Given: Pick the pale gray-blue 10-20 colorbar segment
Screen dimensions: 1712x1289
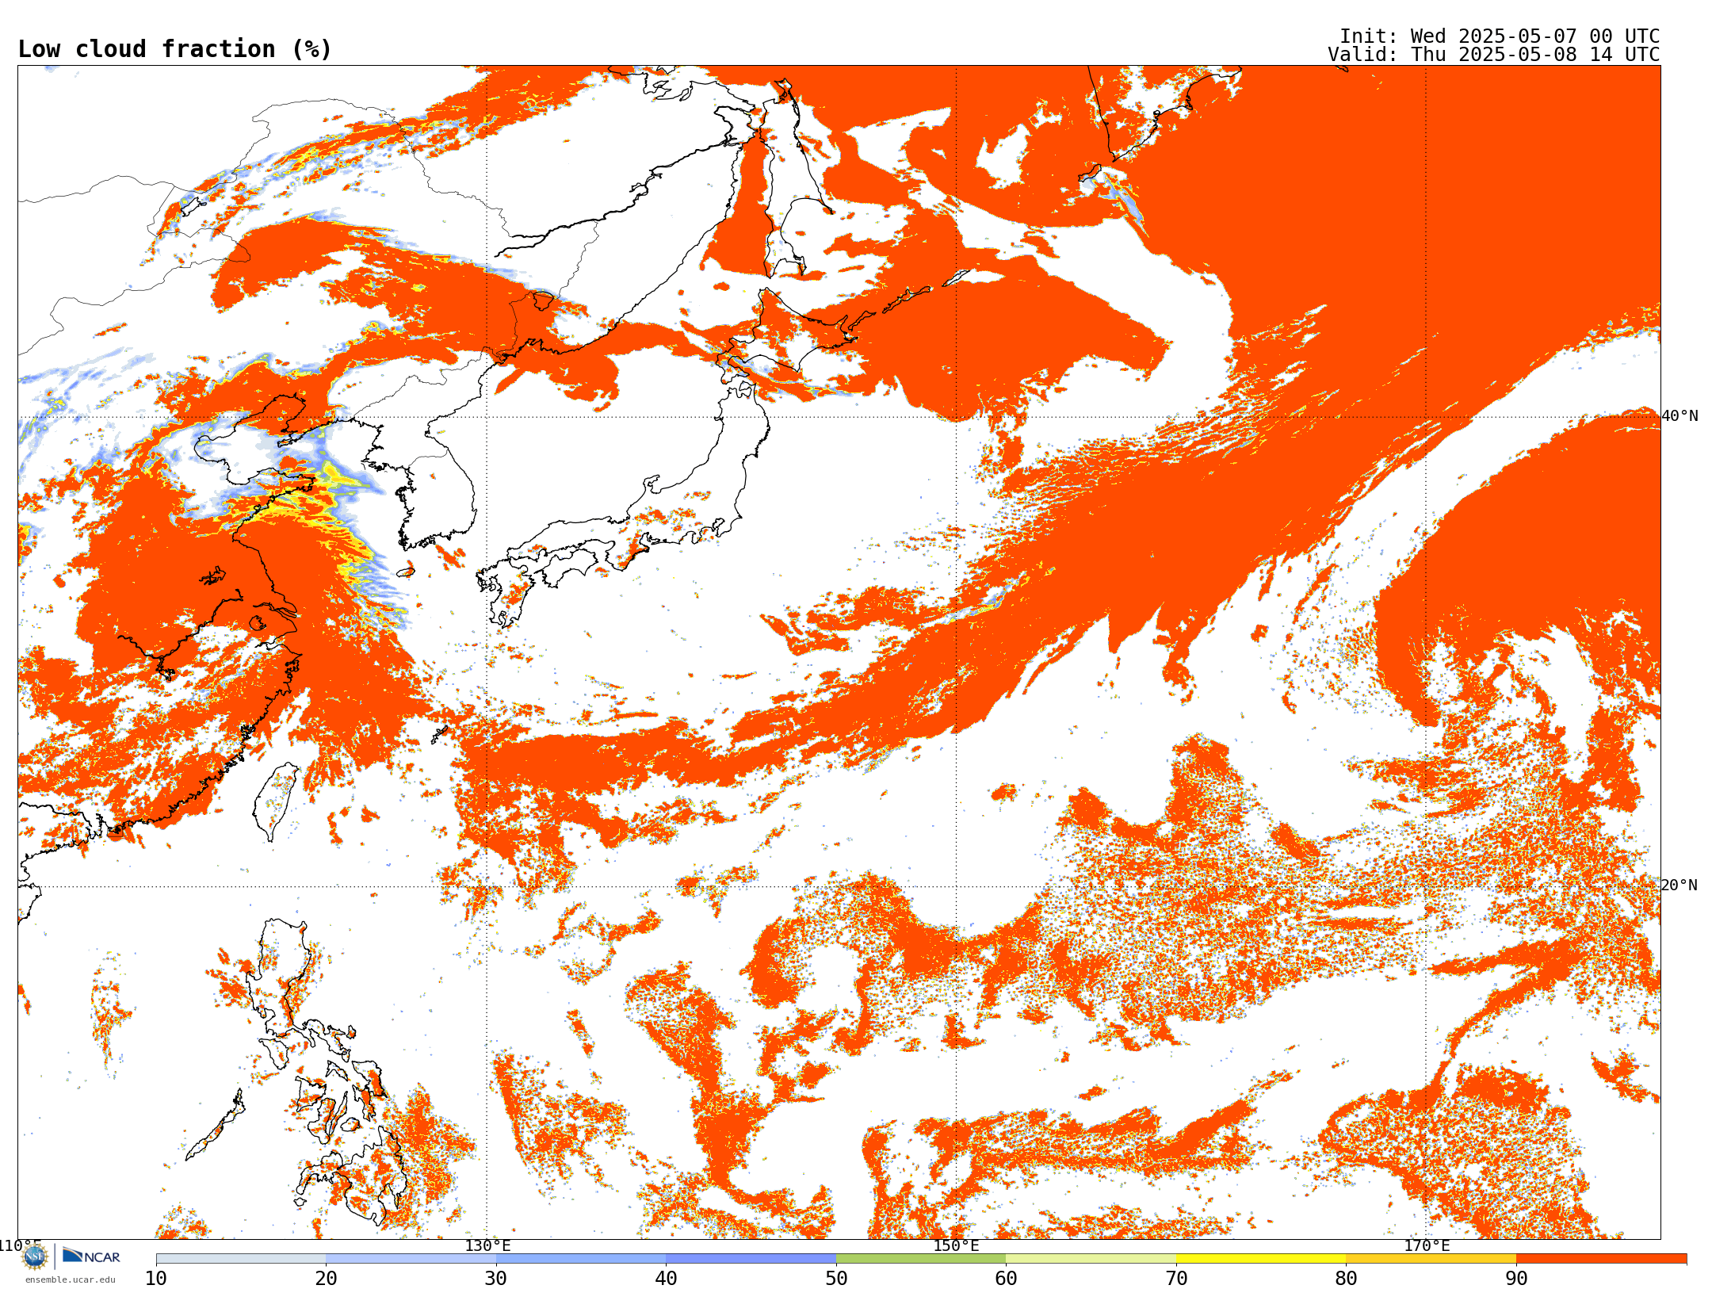Looking at the screenshot, I should coord(241,1258).
